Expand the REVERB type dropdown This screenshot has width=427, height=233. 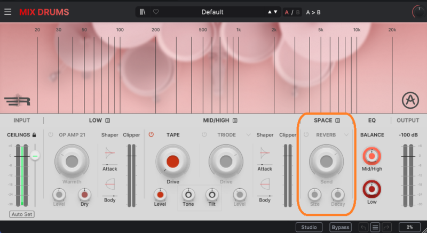pos(346,135)
